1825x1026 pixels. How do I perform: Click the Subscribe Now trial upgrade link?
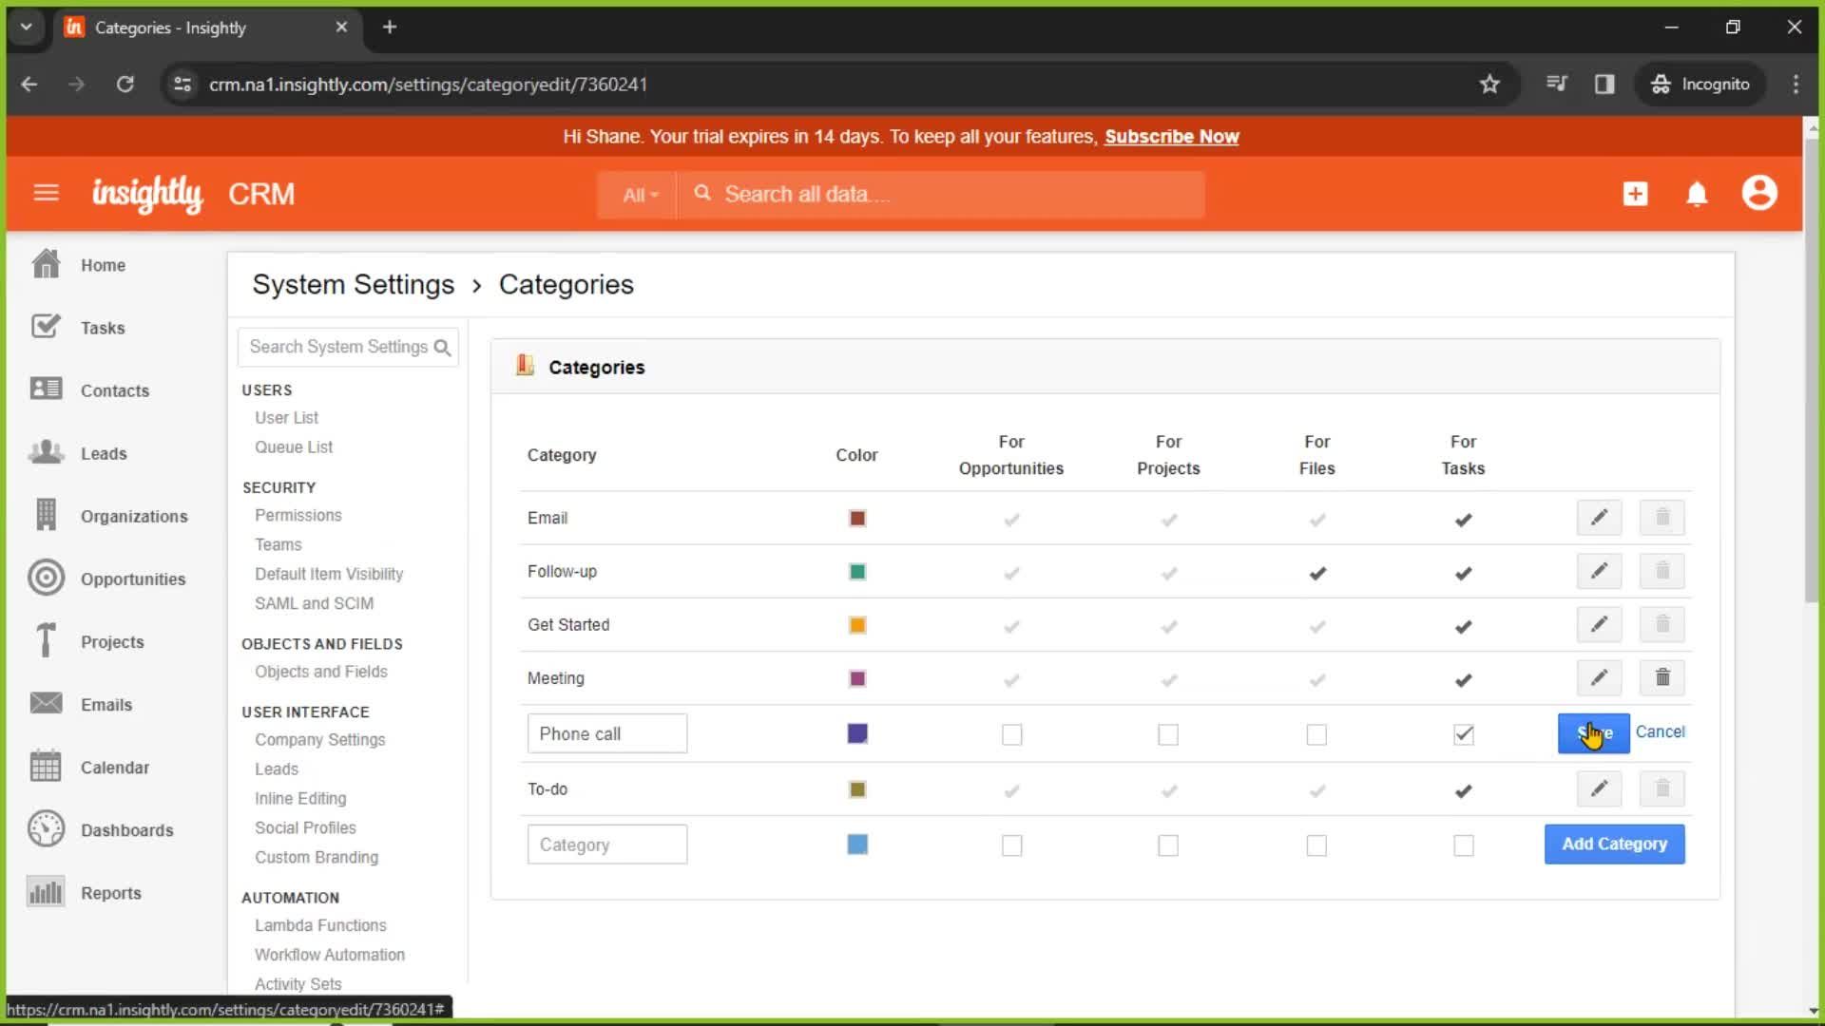tap(1172, 137)
